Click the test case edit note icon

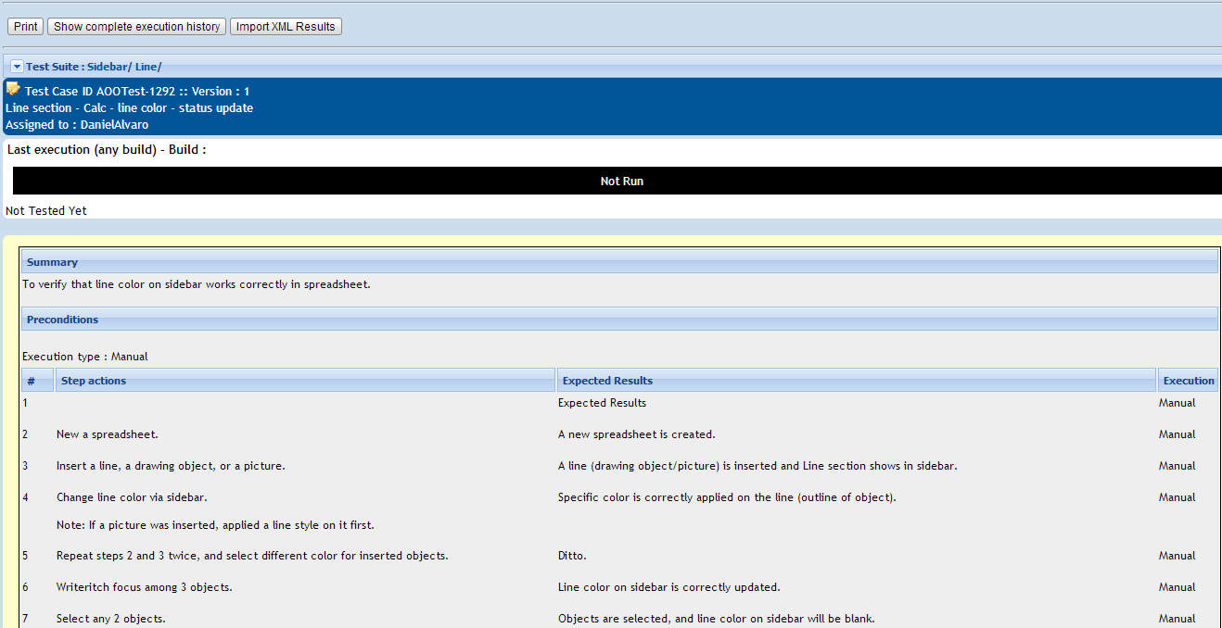(x=13, y=89)
